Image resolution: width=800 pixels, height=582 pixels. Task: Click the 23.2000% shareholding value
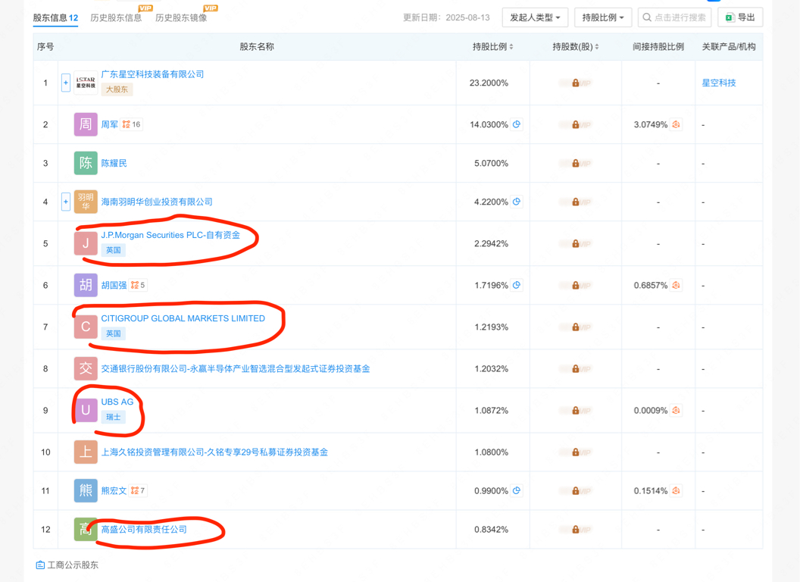[489, 83]
